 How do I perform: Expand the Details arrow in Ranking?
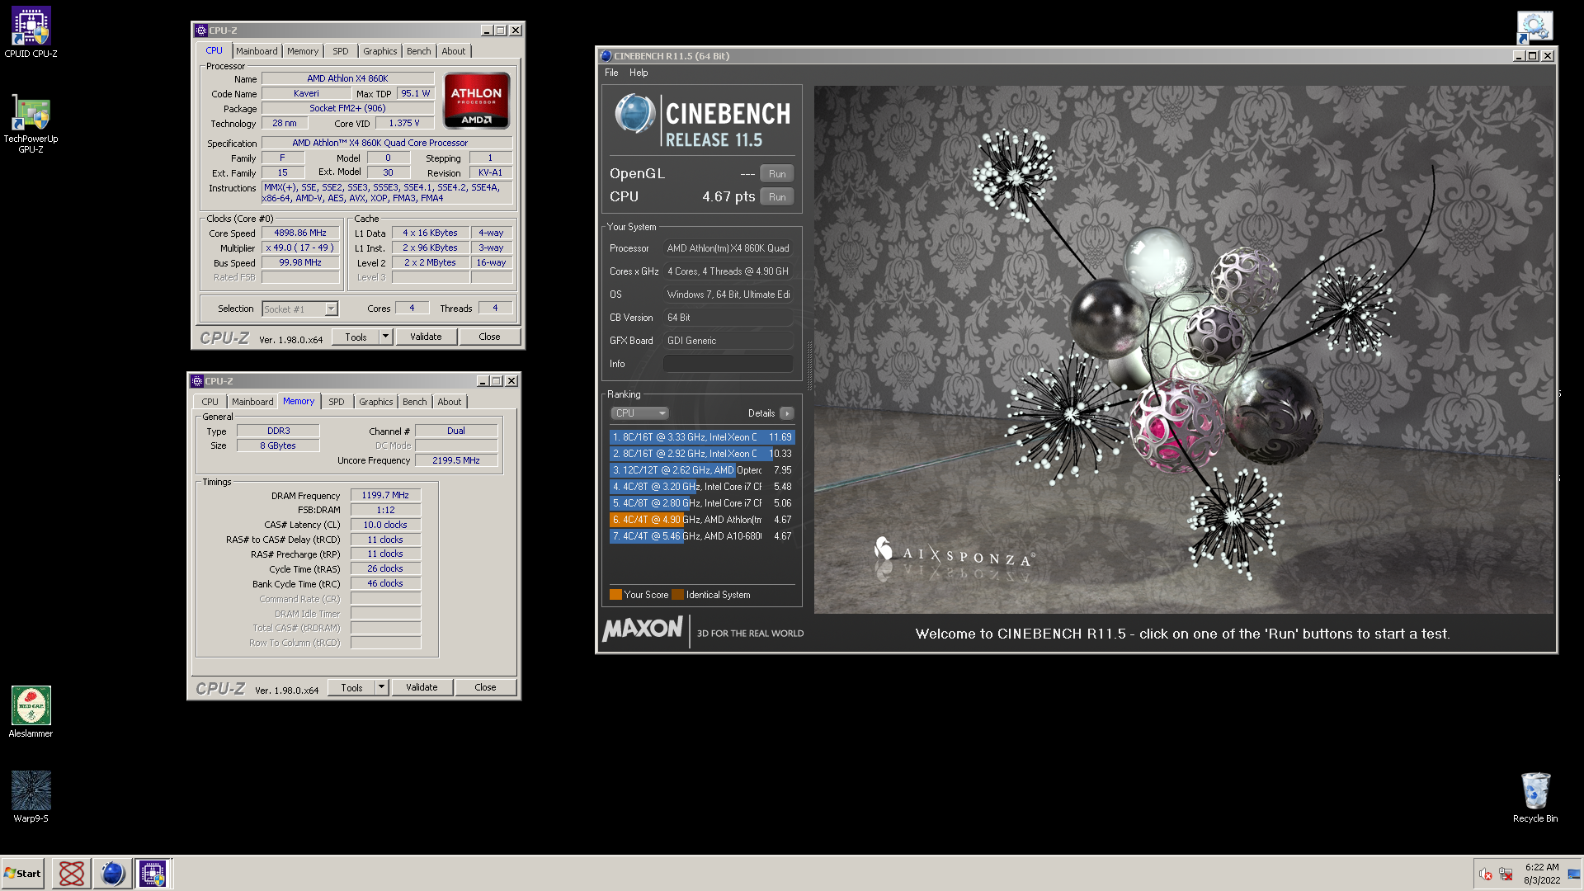click(787, 413)
